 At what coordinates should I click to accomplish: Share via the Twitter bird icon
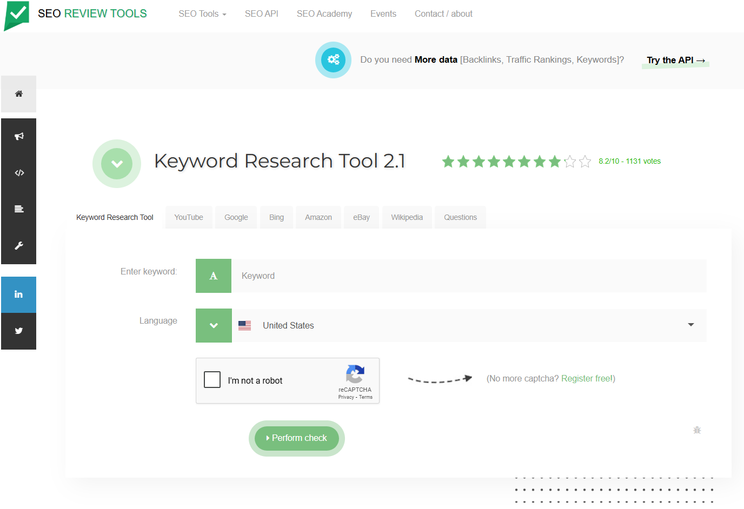click(x=18, y=331)
